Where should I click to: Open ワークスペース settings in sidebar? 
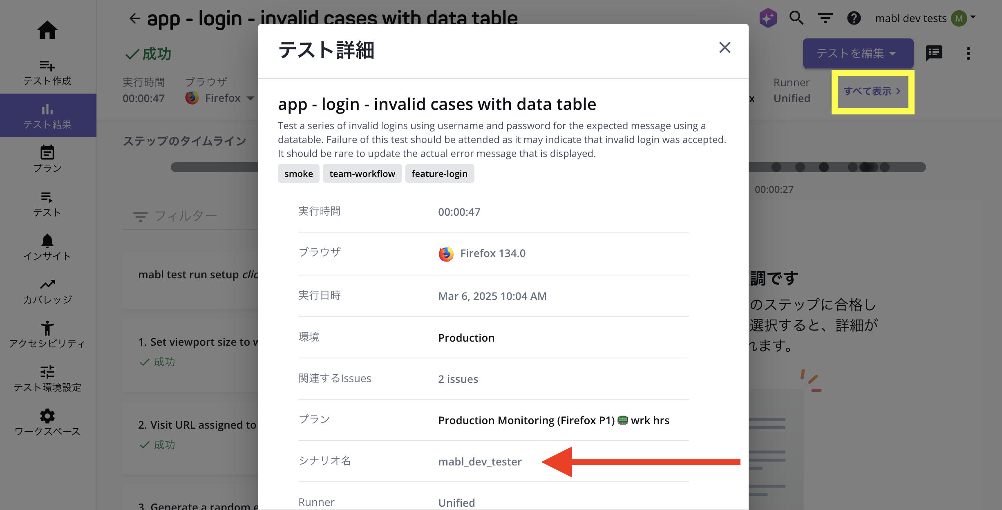[x=47, y=423]
